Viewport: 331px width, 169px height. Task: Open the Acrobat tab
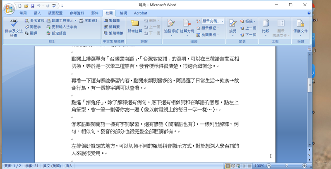pos(141,13)
